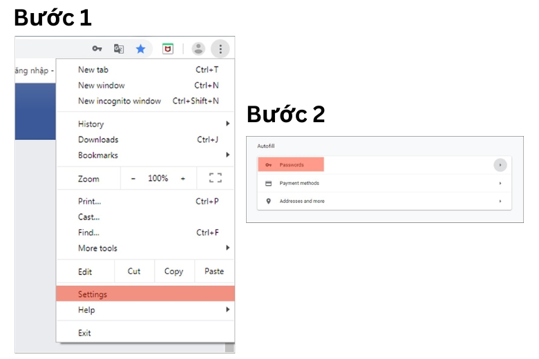This screenshot has height=359, width=539.
Task: Increase zoom with the plus button
Action: [183, 178]
